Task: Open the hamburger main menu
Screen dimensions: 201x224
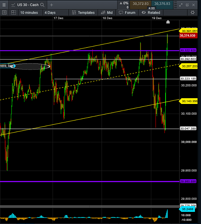Action: [4, 5]
